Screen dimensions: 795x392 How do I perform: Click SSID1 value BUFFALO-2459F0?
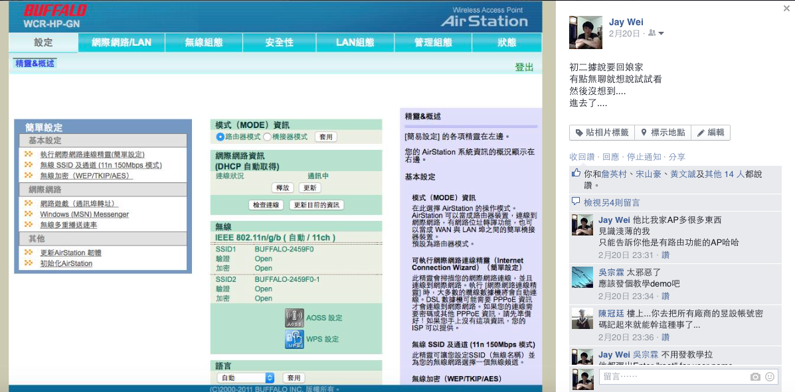[284, 249]
